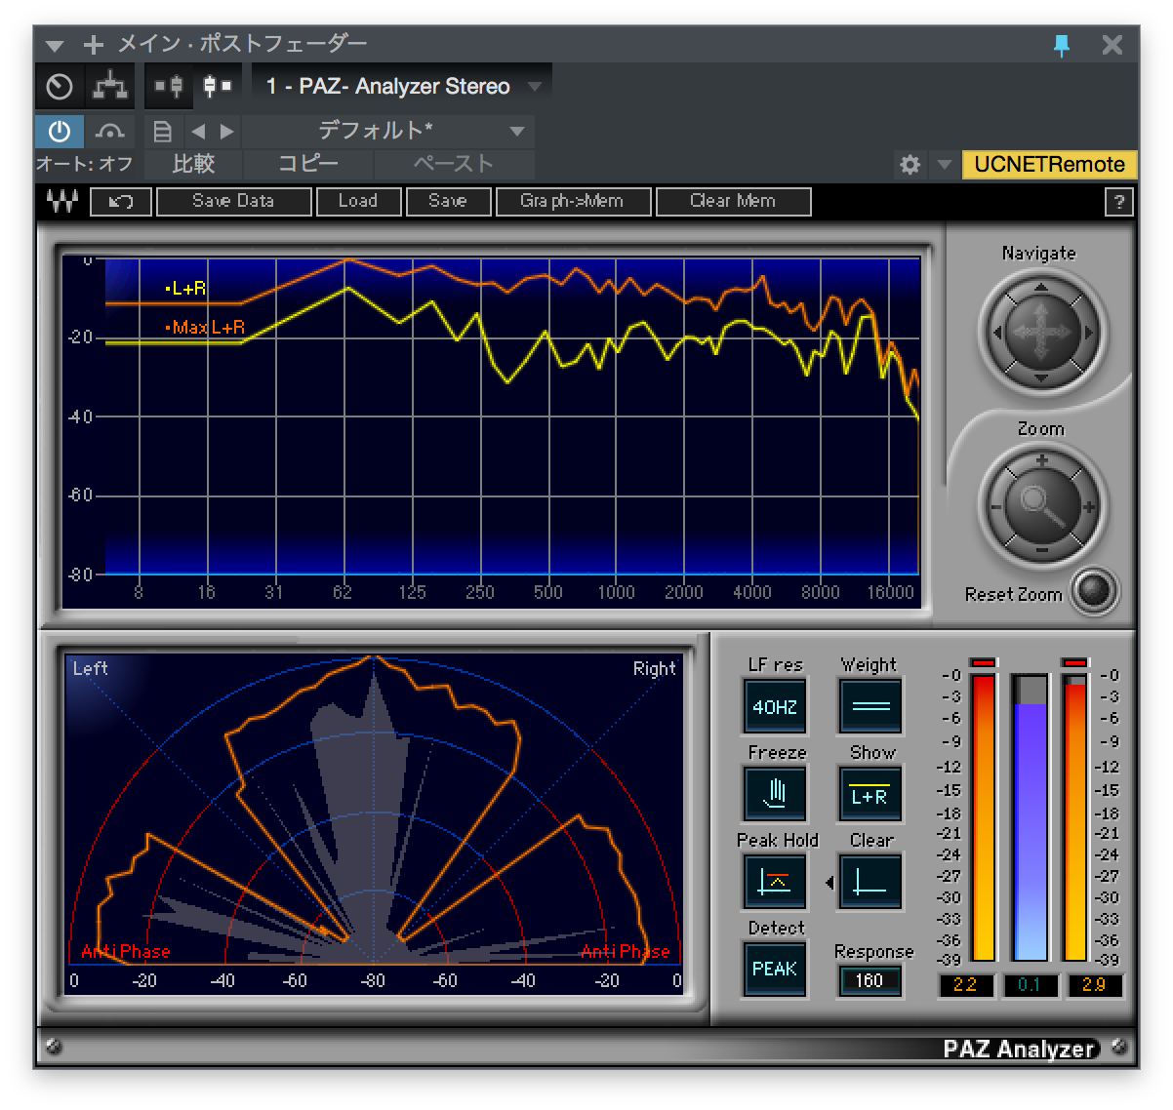Expand the arrow next to the gear
Viewport: 1173px width, 1110px height.
click(x=944, y=165)
